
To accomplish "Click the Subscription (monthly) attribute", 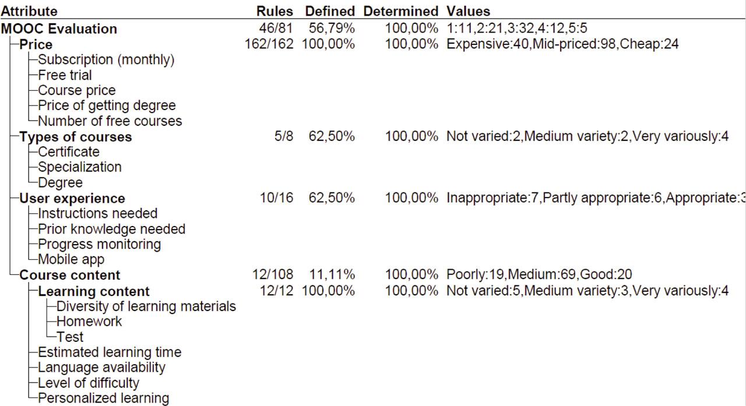I will point(106,59).
